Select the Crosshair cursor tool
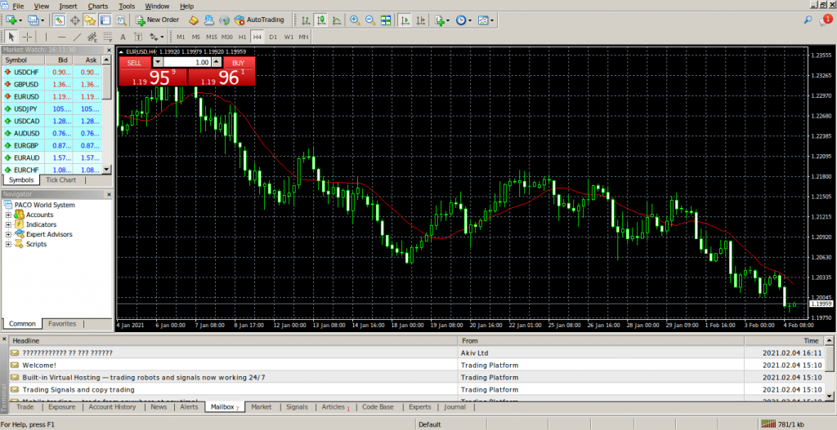The width and height of the screenshot is (837, 430). pyautogui.click(x=28, y=37)
